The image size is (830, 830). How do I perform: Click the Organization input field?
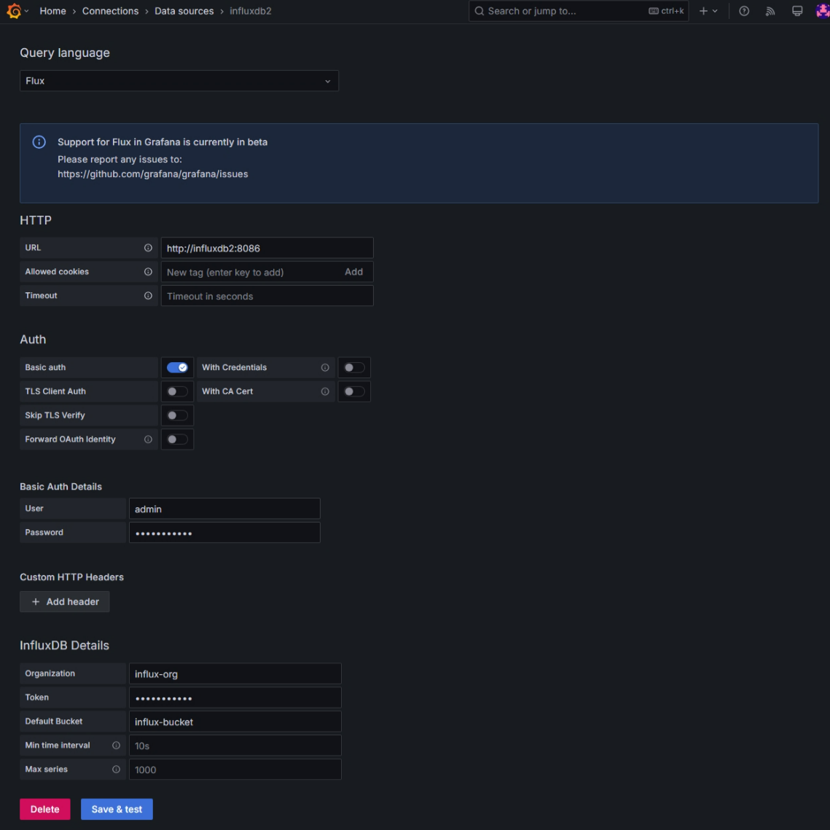click(235, 674)
